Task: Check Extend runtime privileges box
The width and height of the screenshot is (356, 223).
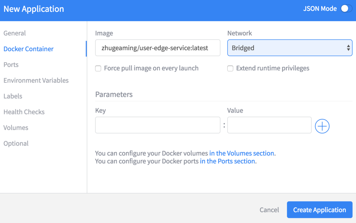Action: [x=230, y=69]
